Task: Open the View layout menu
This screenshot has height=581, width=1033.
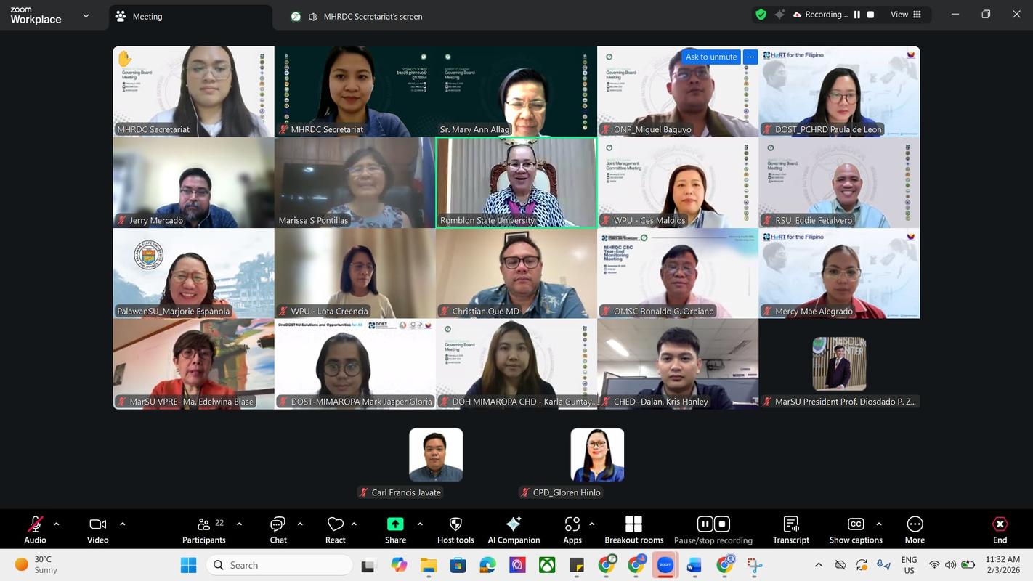Action: pyautogui.click(x=906, y=15)
